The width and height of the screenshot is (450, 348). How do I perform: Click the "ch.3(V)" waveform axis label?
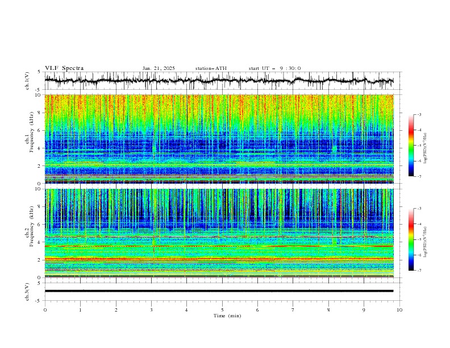coord(27,292)
